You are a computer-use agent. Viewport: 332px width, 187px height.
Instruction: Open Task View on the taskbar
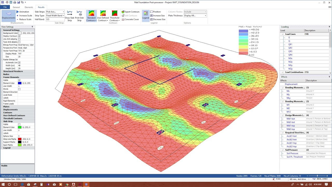click(16, 184)
